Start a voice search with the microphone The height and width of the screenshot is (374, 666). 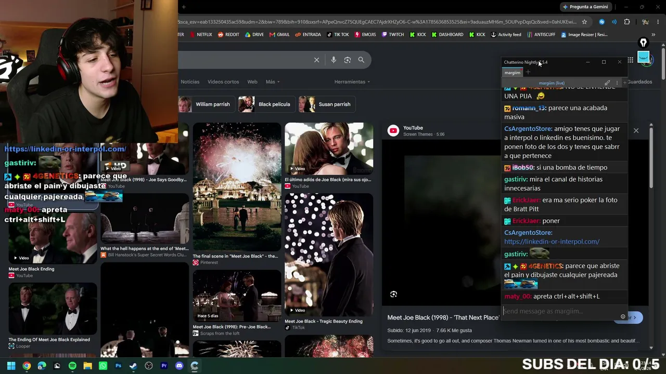click(334, 60)
